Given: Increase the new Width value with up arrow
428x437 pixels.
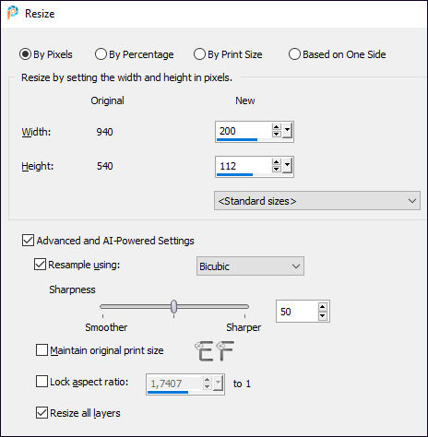Looking at the screenshot, I should 277,127.
